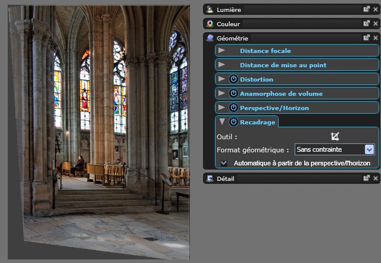
Task: Expand Anamorphose de volume section arrow
Action: [221, 93]
